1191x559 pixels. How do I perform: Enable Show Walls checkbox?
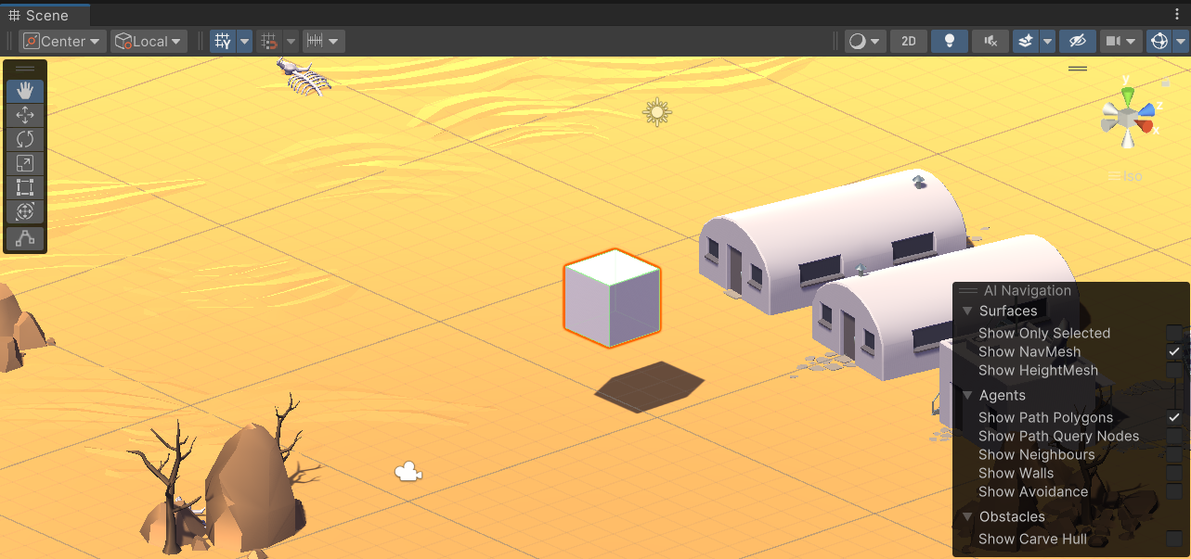point(1175,473)
